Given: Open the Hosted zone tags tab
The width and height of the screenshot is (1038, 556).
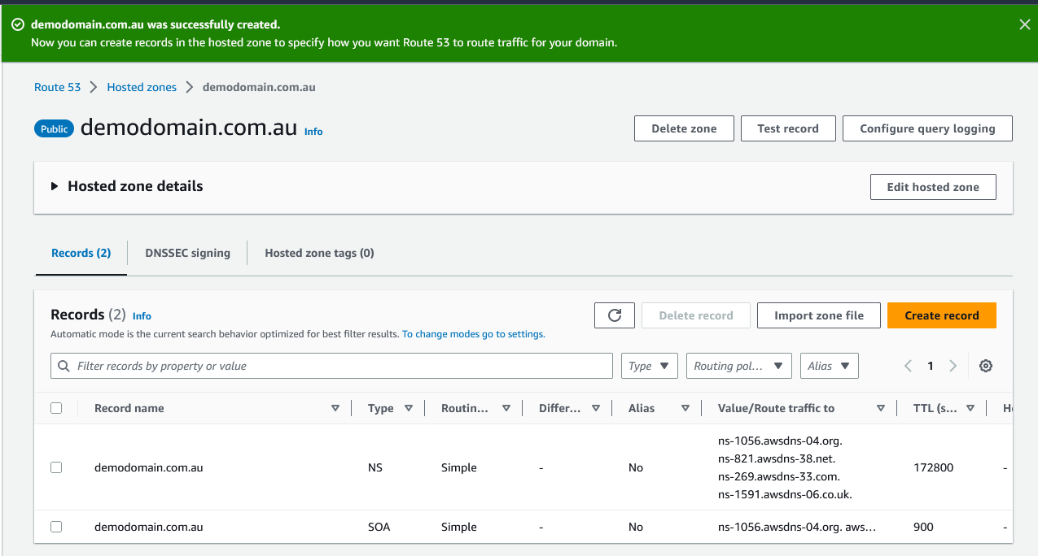Looking at the screenshot, I should [319, 253].
